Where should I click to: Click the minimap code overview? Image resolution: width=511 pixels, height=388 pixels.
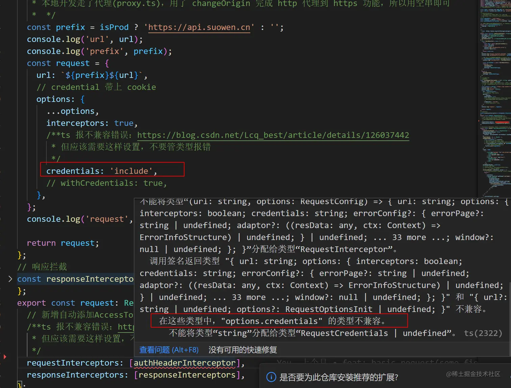pyautogui.click(x=495, y=98)
